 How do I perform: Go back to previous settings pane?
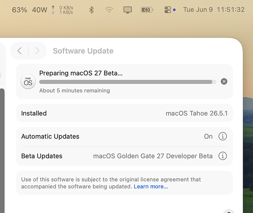tap(20, 51)
